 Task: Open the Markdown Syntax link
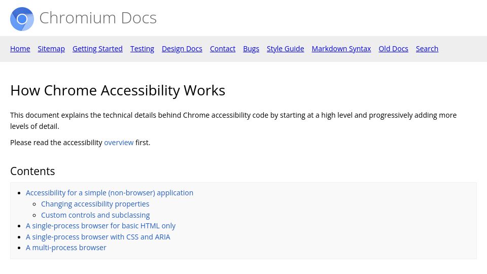(341, 49)
